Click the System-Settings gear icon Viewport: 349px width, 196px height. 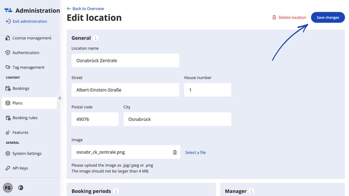point(8,153)
